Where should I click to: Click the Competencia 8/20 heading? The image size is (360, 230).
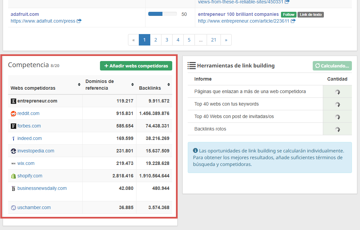[x=34, y=65]
